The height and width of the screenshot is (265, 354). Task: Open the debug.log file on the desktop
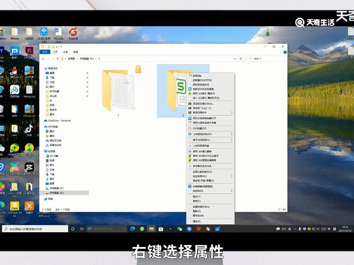pos(29,91)
